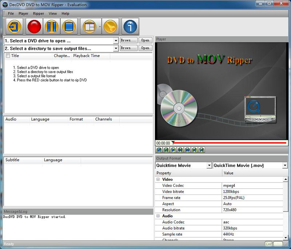Click the Audio column header in the track list
This screenshot has height=249, width=291.
(x=17, y=119)
